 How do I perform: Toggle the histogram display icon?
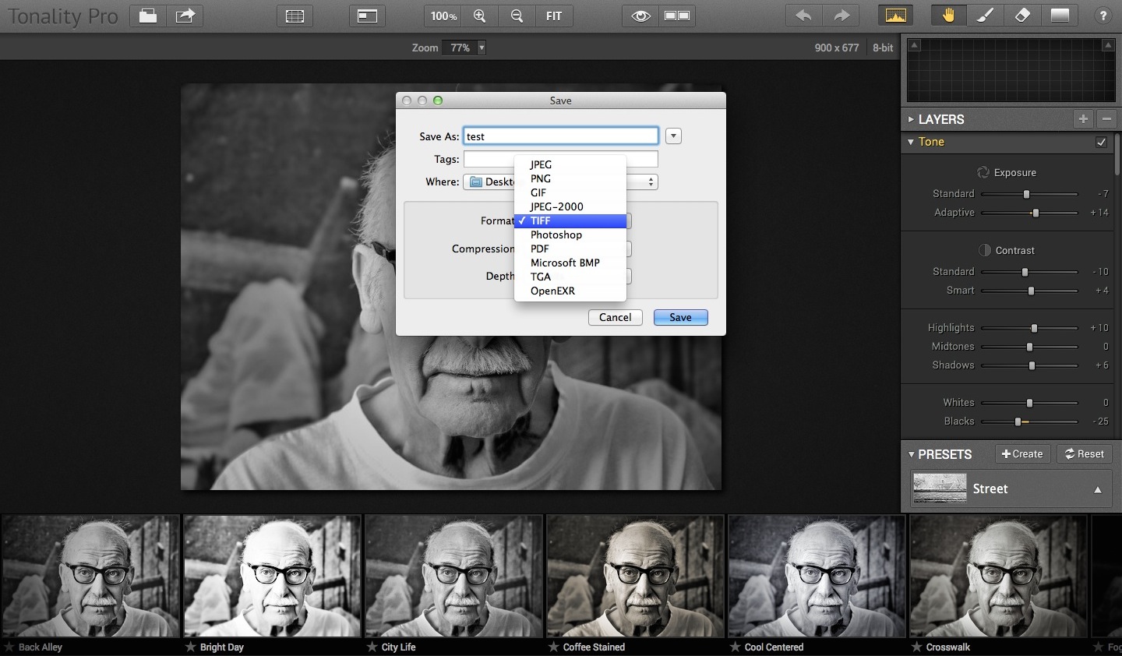(896, 16)
